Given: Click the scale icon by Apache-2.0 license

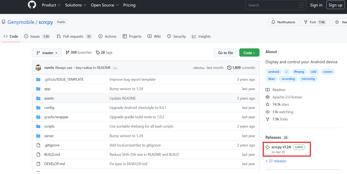Looking at the screenshot, I should coord(268,97).
